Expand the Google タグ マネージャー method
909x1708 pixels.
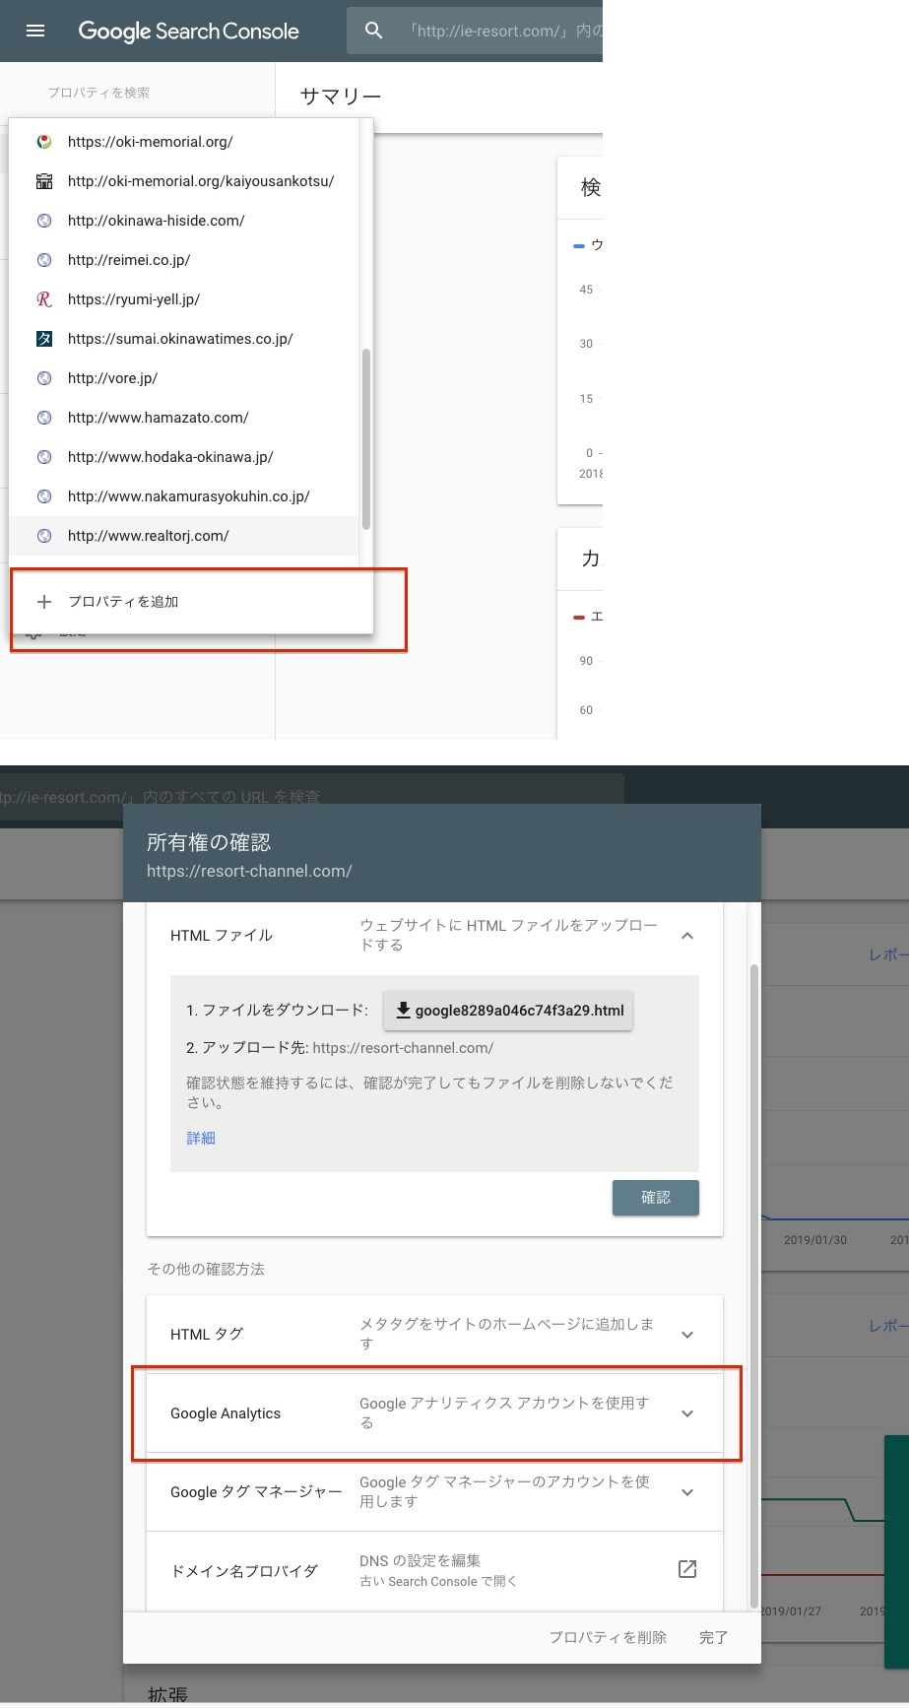434,1492
